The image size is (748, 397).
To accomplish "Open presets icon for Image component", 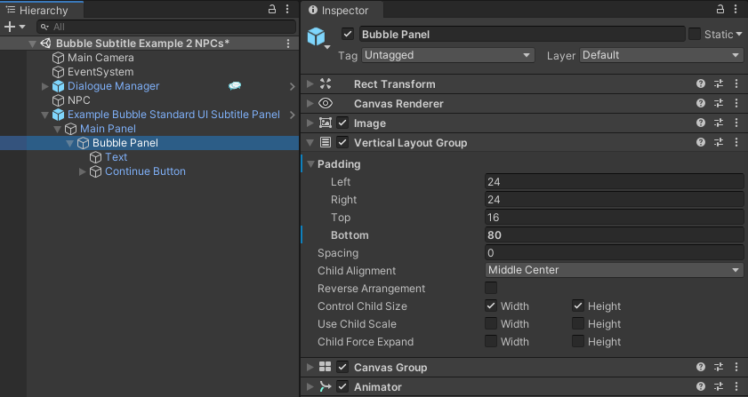I will pos(719,123).
